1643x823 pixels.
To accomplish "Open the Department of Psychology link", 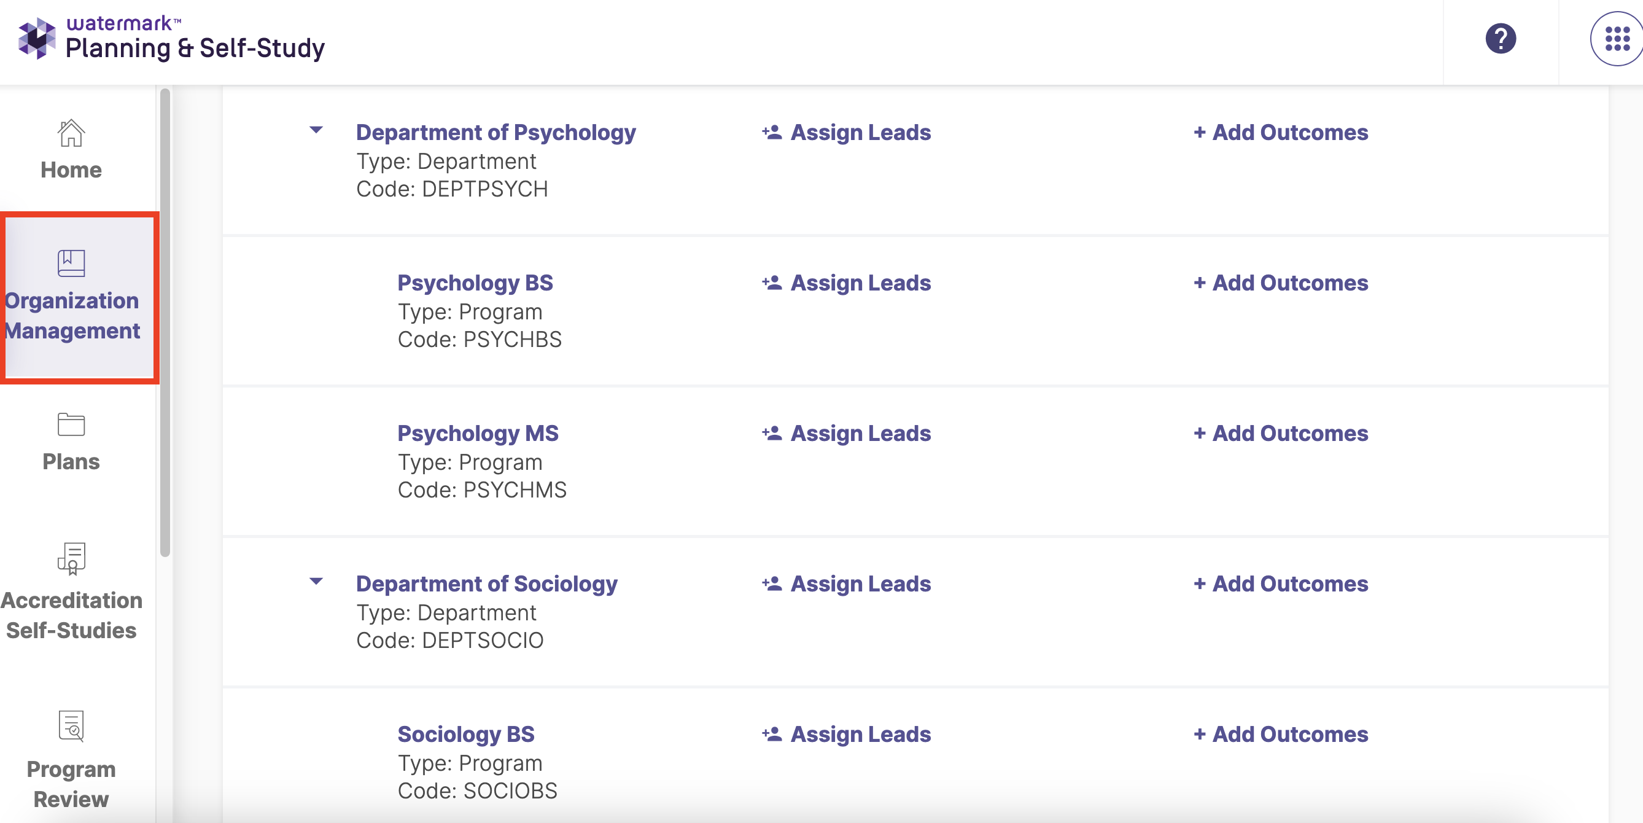I will (495, 132).
